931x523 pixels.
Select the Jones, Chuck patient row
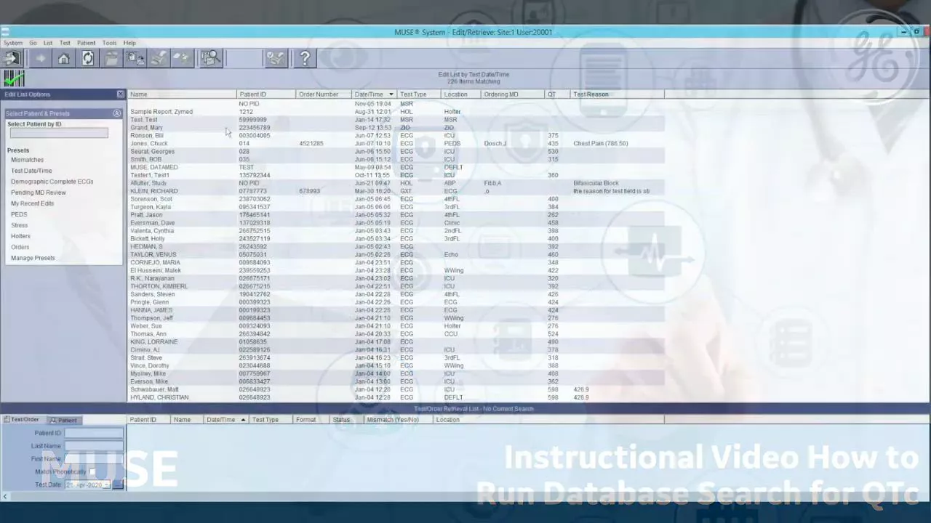(x=396, y=144)
